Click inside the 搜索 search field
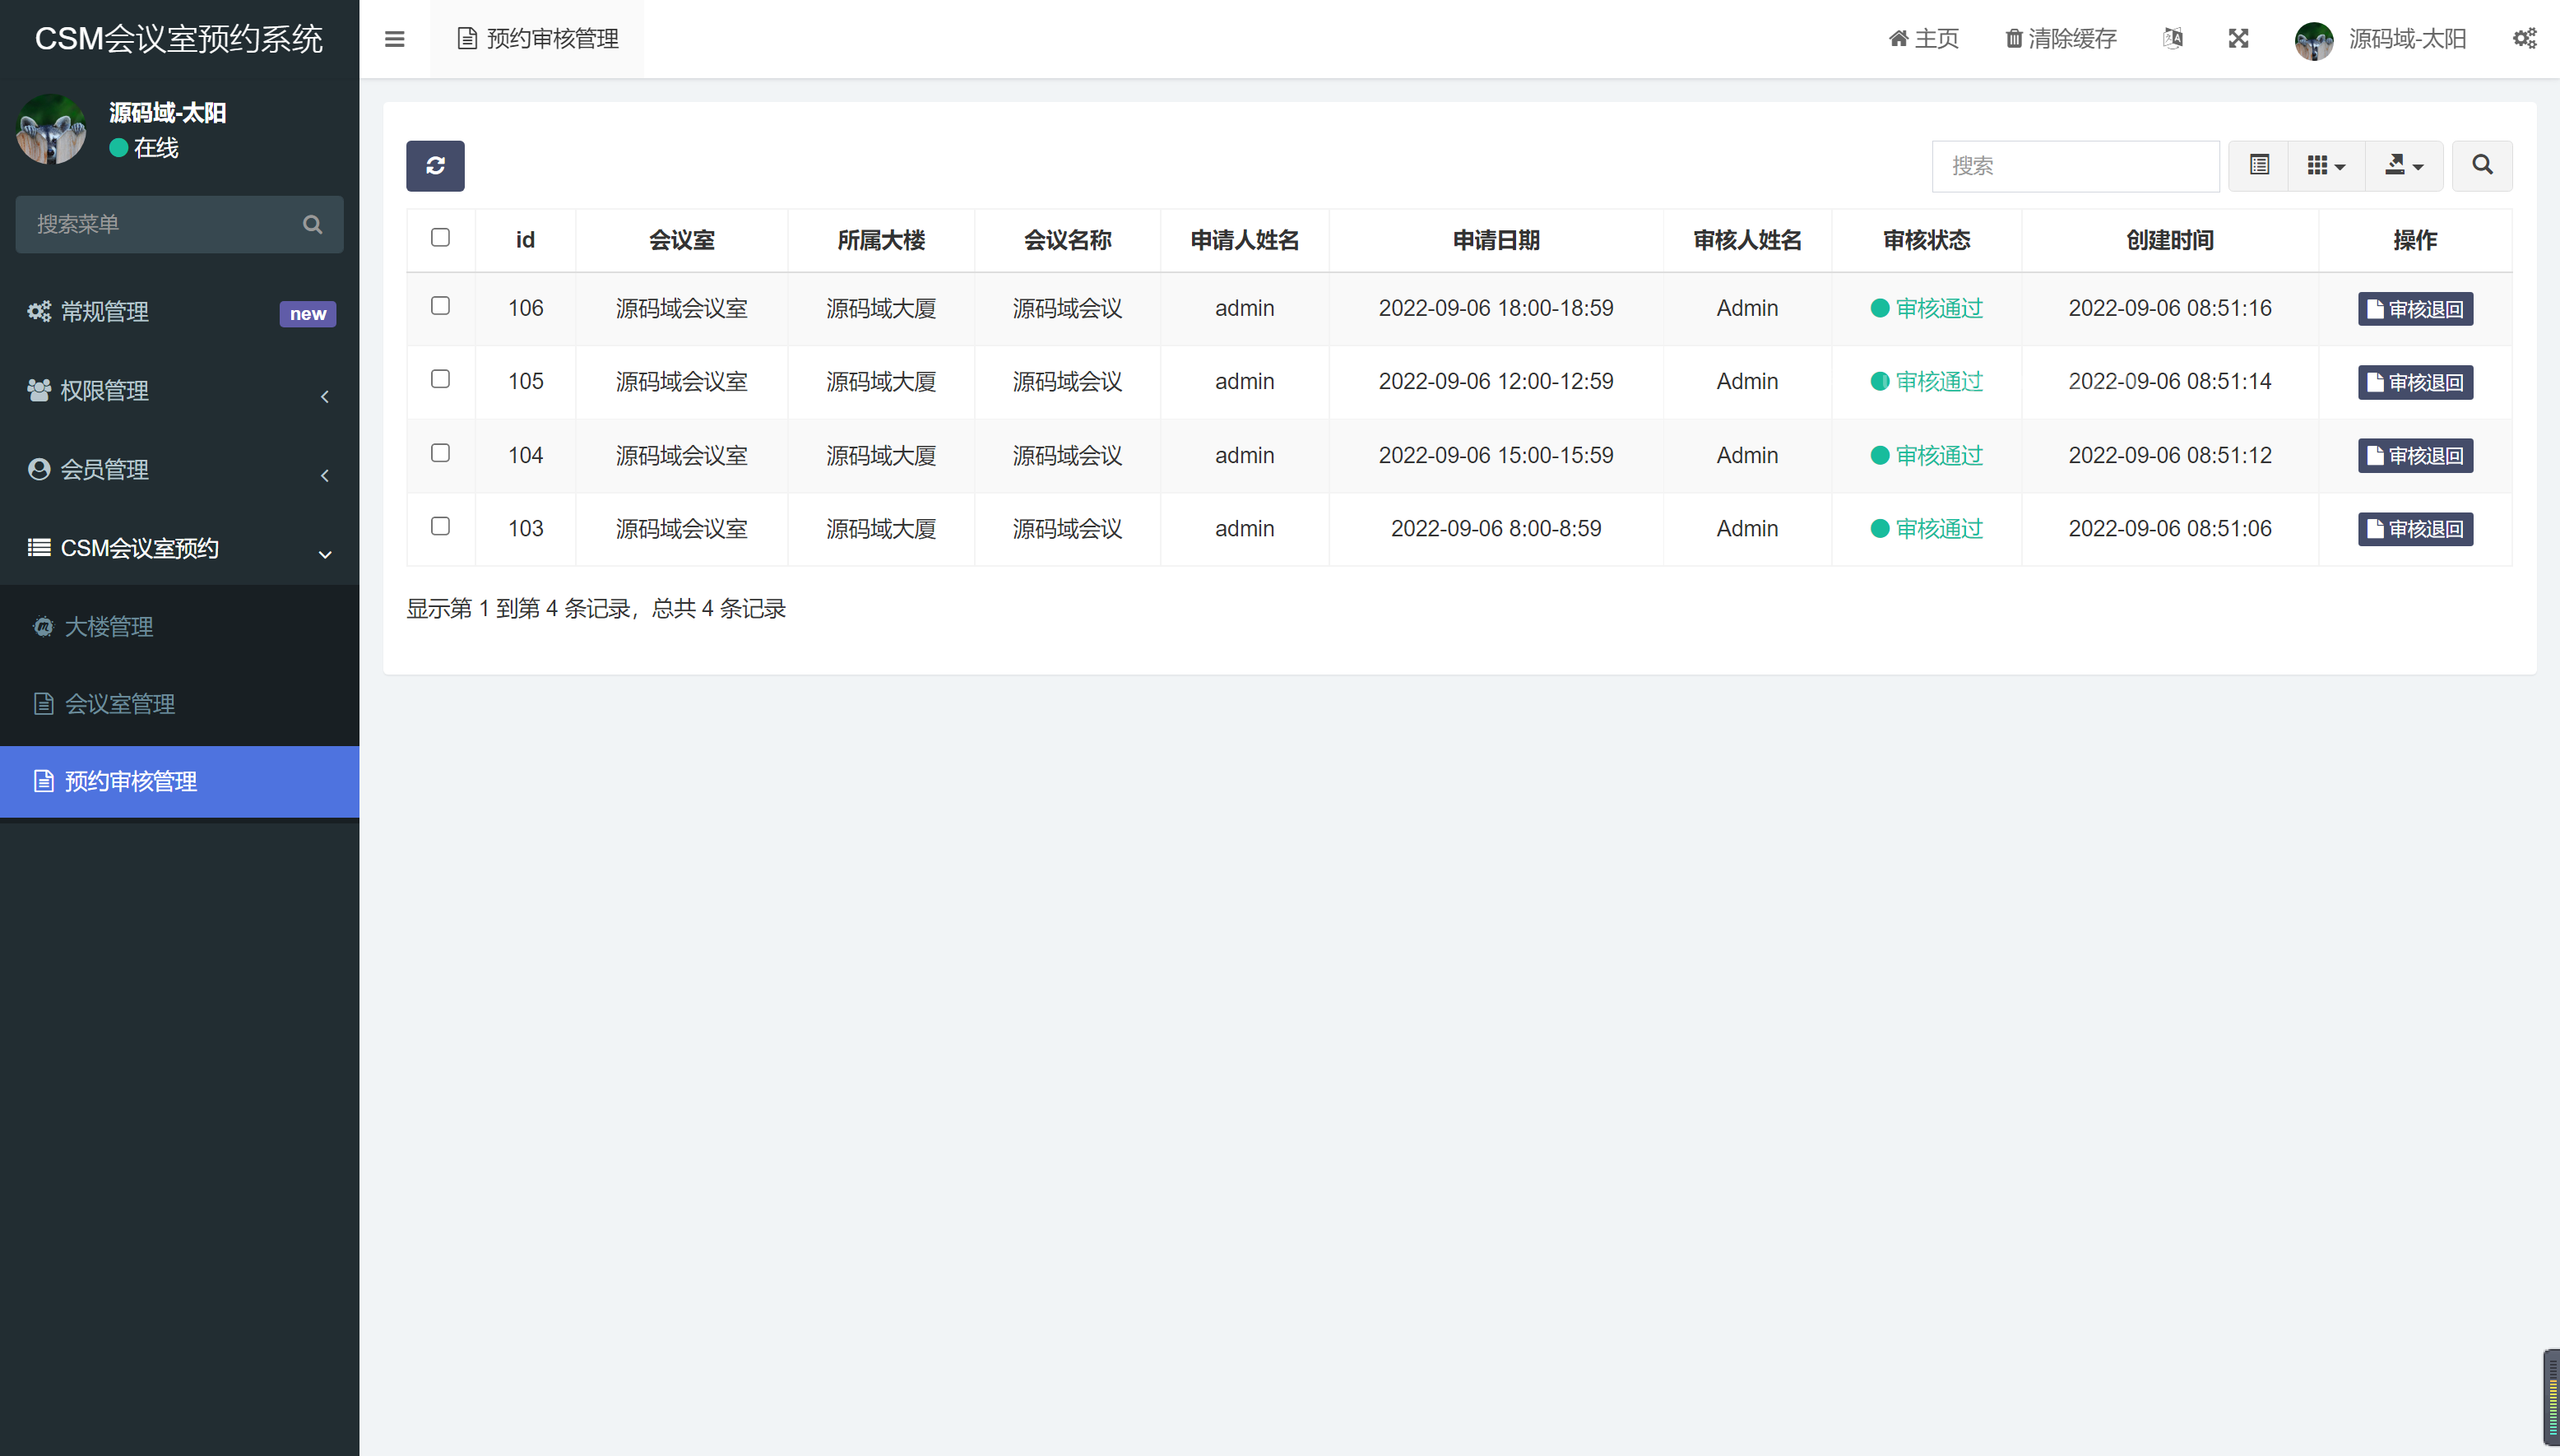This screenshot has width=2560, height=1456. (x=2074, y=165)
